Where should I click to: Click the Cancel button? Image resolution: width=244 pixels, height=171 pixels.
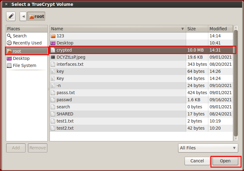(x=197, y=161)
